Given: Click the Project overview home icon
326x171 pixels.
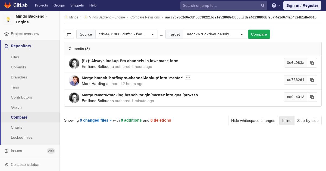Looking at the screenshot, I should [x=7, y=34].
